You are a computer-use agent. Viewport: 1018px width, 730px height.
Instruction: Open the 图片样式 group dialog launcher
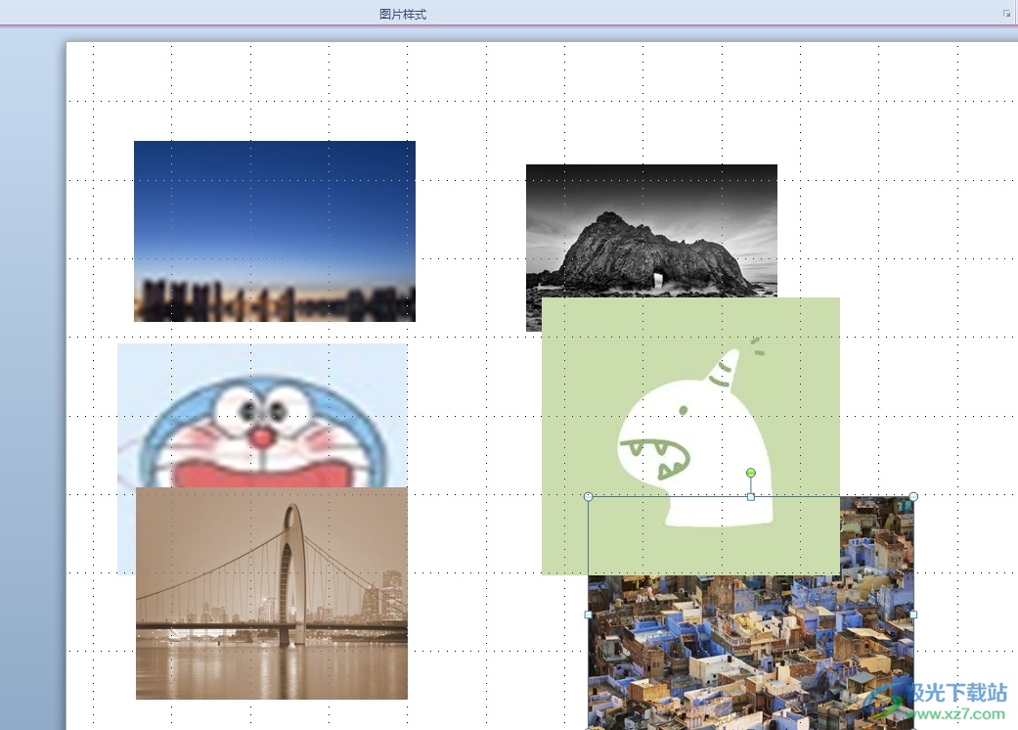(x=1006, y=14)
